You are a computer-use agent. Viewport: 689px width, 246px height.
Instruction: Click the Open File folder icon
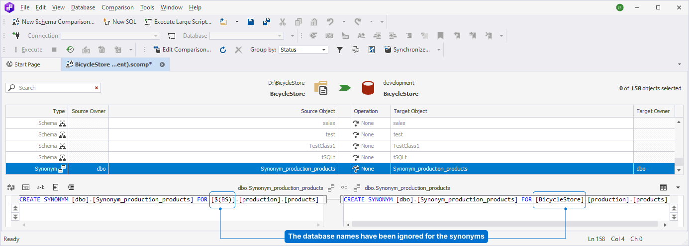point(223,22)
